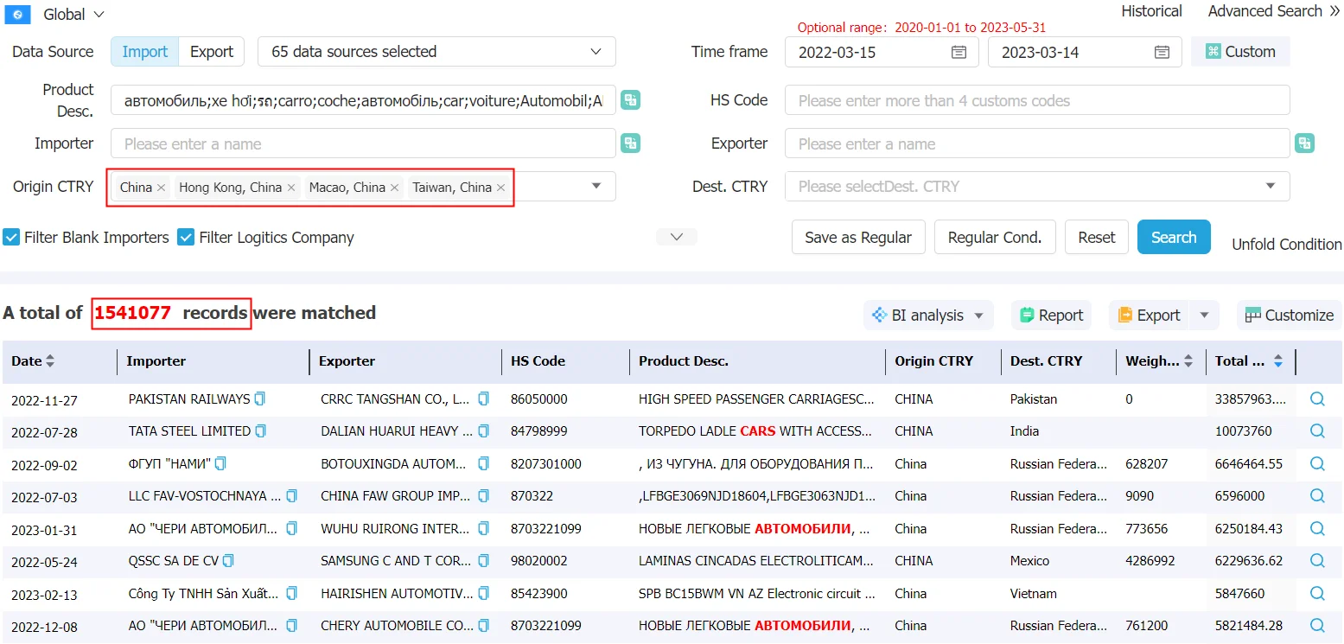
Task: Open the Global region dropdown
Action: point(74,15)
